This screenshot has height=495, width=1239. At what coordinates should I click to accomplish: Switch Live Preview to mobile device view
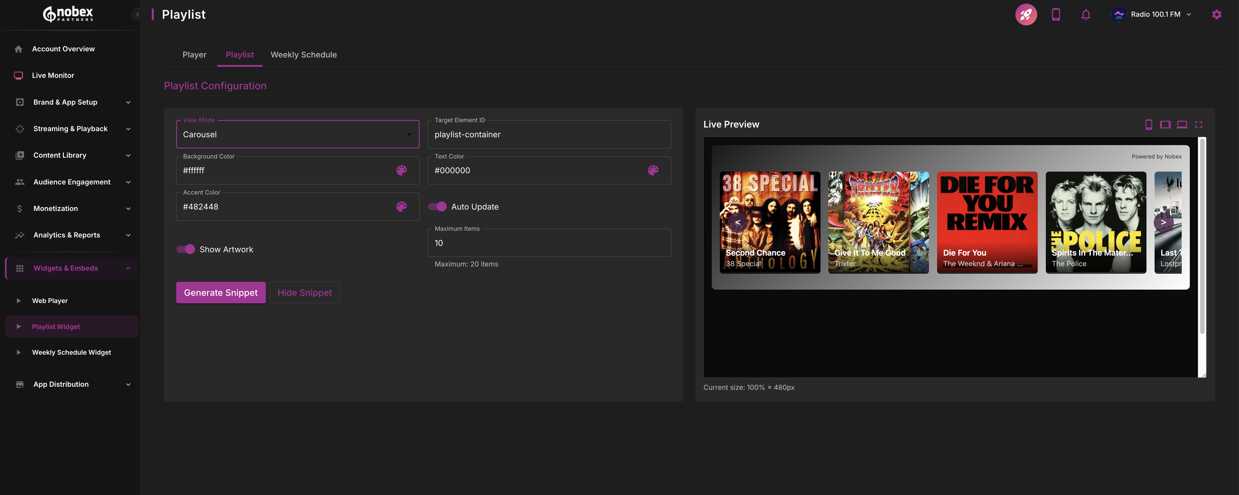(x=1148, y=125)
